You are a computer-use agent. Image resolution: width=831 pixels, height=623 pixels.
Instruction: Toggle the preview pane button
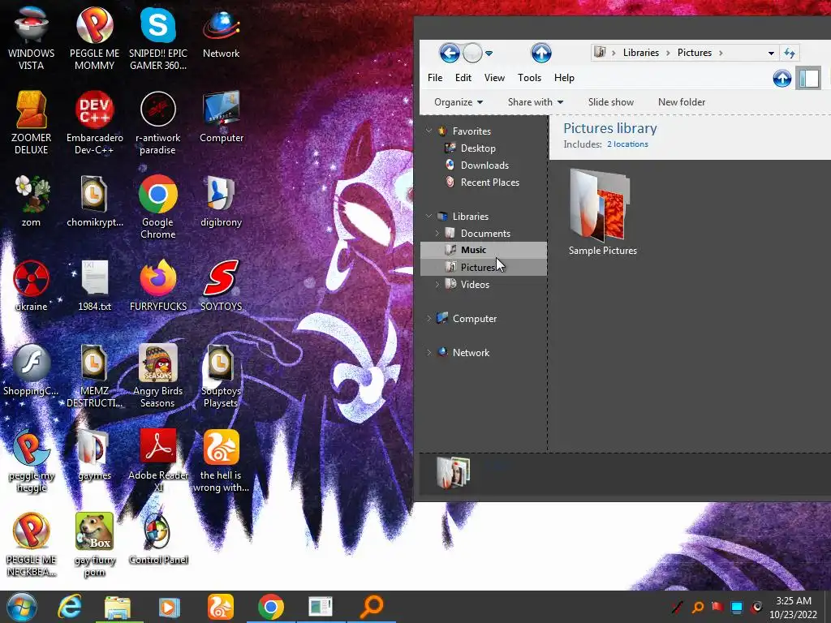[x=809, y=79]
